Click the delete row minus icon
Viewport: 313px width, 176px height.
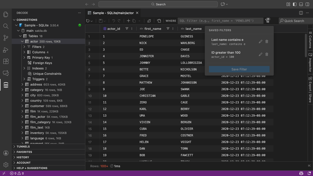coord(140,21)
